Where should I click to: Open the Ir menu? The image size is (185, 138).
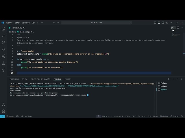tap(38, 23)
